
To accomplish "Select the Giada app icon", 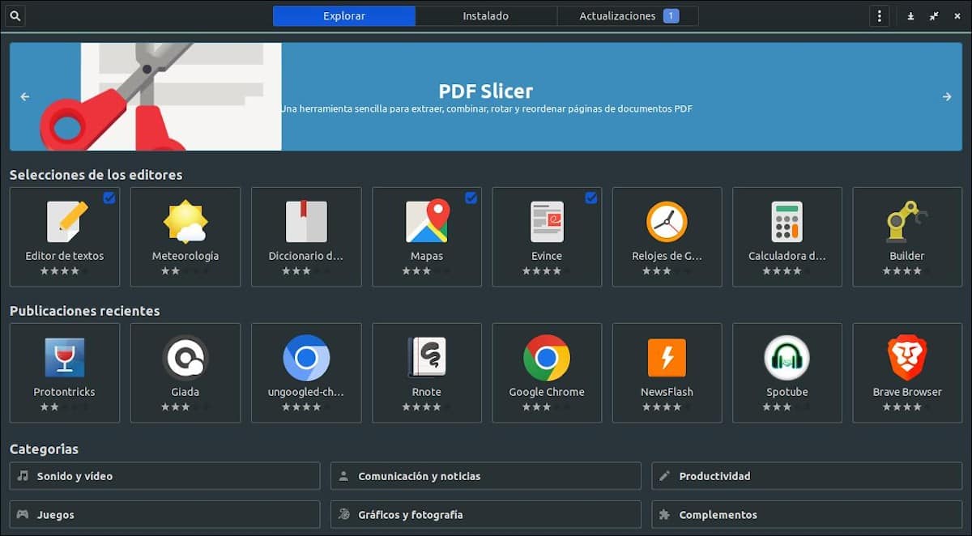I will [x=185, y=357].
